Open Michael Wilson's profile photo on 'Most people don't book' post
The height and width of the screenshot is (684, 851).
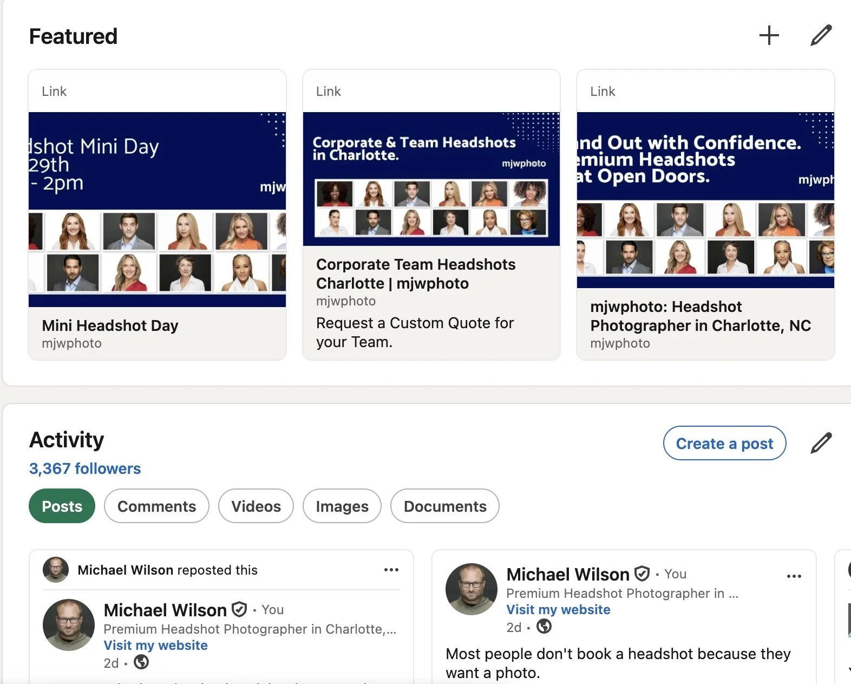pos(472,589)
